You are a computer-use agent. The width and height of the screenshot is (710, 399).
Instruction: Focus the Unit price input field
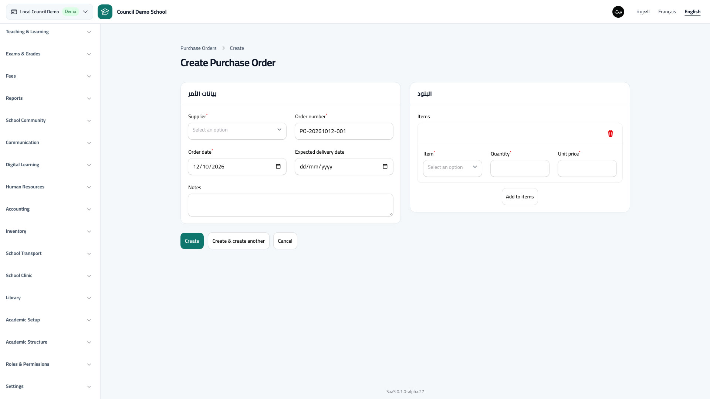pos(587,168)
